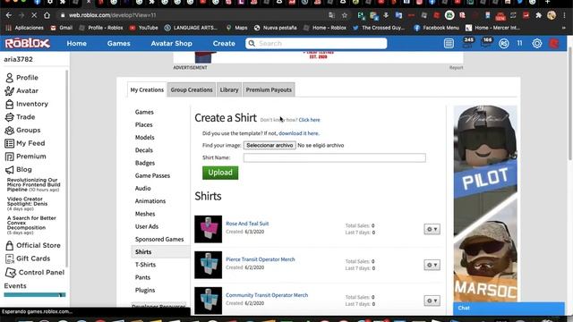Image resolution: width=573 pixels, height=322 pixels.
Task: Click the Roblox logo
Action: (x=28, y=44)
